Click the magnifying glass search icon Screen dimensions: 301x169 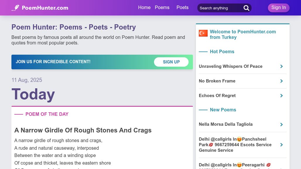(246, 8)
